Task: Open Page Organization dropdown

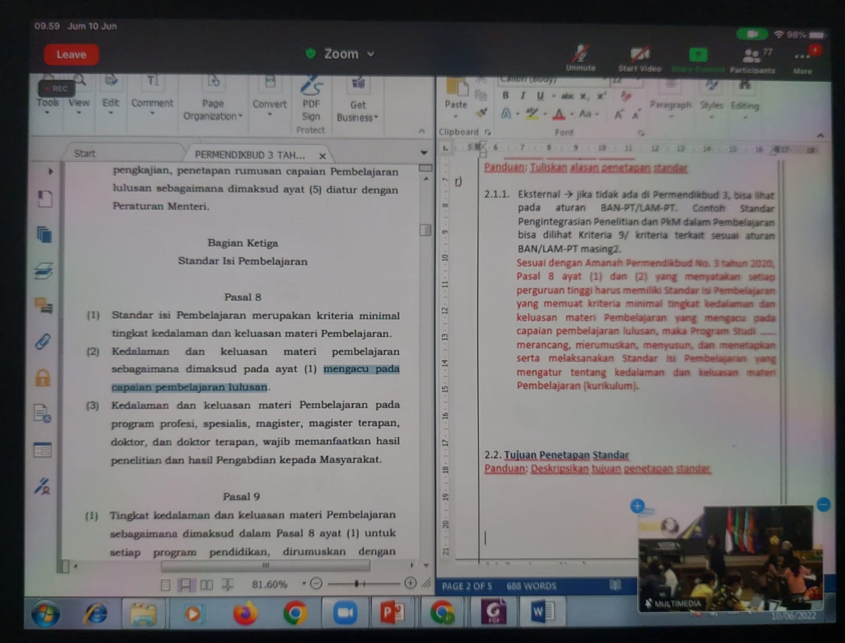Action: pos(213,99)
